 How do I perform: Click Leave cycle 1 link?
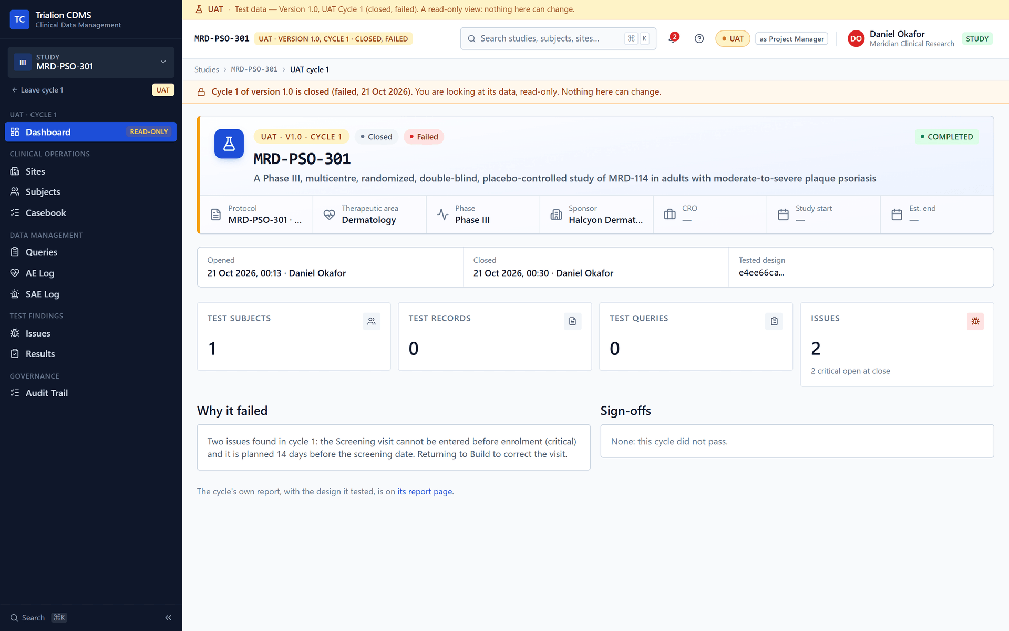pyautogui.click(x=37, y=90)
